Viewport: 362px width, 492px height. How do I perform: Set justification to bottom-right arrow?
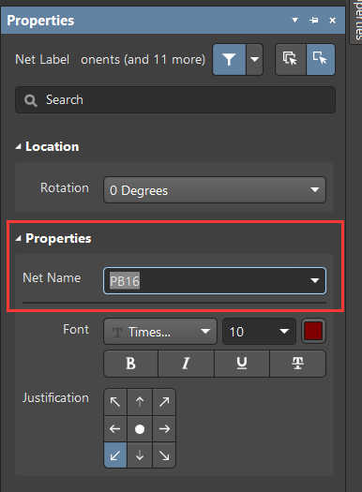tap(164, 455)
